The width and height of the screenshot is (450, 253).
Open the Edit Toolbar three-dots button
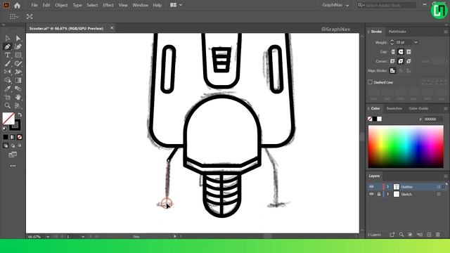click(13, 166)
